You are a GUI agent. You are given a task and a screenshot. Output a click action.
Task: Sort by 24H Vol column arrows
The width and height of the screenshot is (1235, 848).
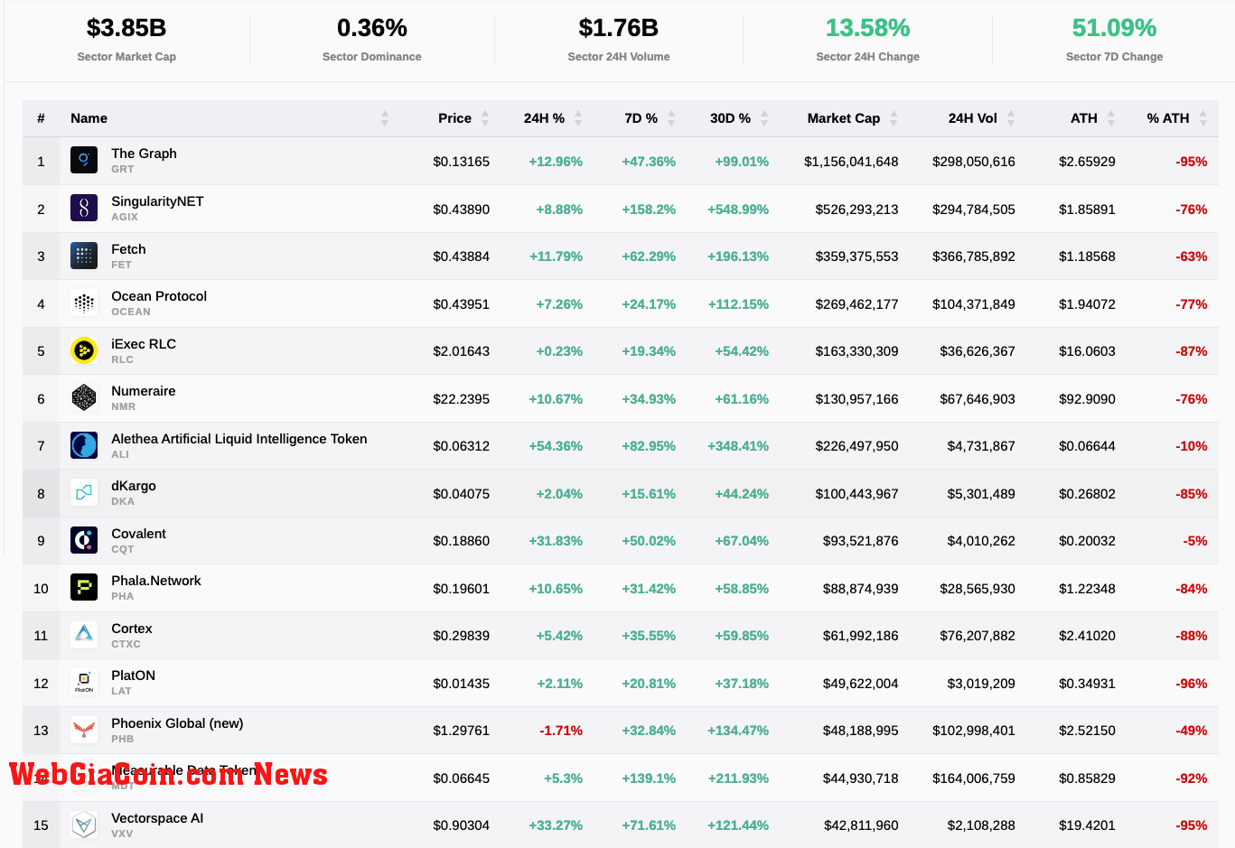point(1011,118)
